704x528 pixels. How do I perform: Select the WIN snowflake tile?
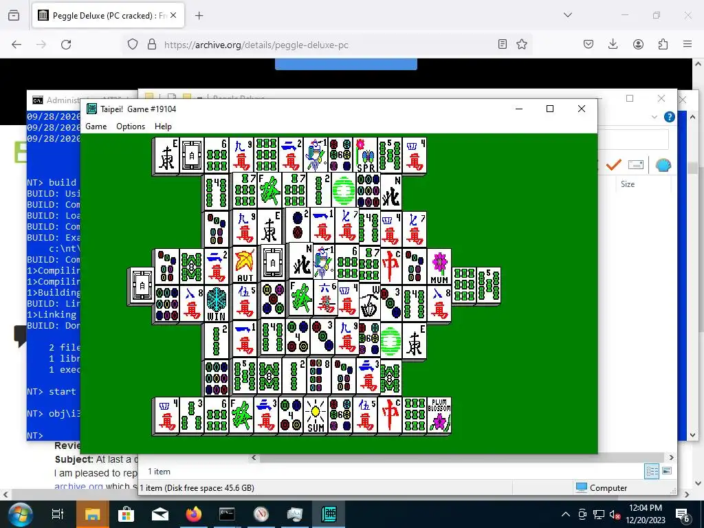(216, 303)
